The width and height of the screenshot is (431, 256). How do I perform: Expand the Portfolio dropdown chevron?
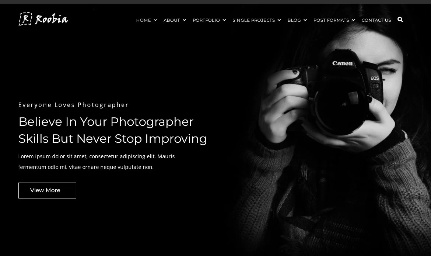[224, 20]
